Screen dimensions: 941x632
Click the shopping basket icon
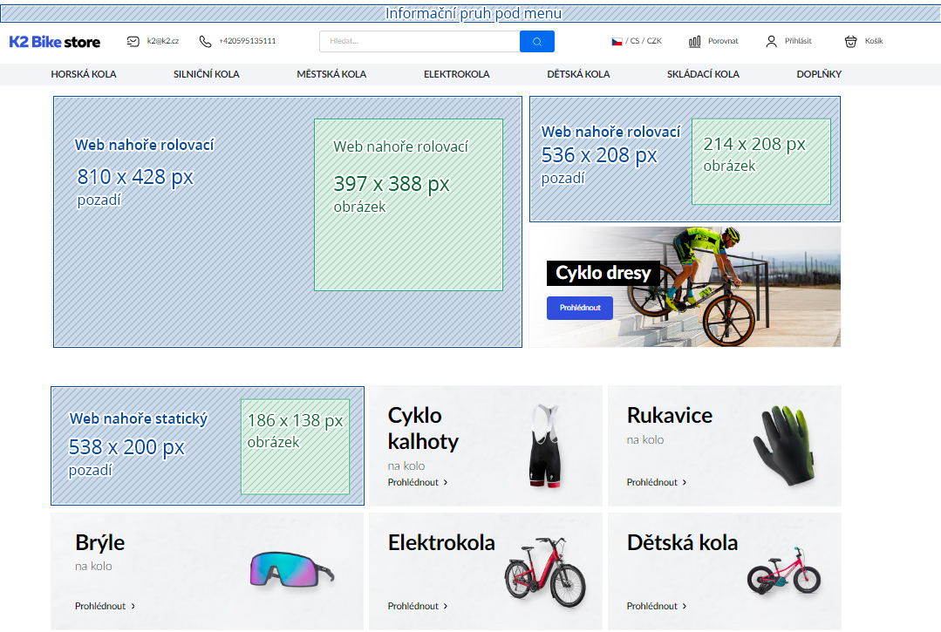[x=850, y=41]
